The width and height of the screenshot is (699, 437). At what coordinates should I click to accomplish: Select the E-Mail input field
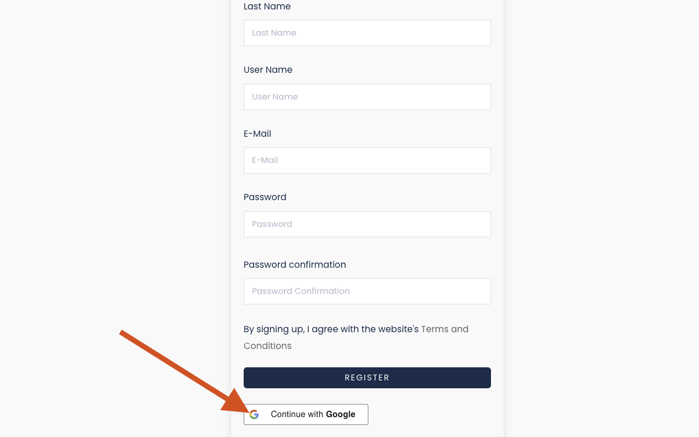(367, 160)
